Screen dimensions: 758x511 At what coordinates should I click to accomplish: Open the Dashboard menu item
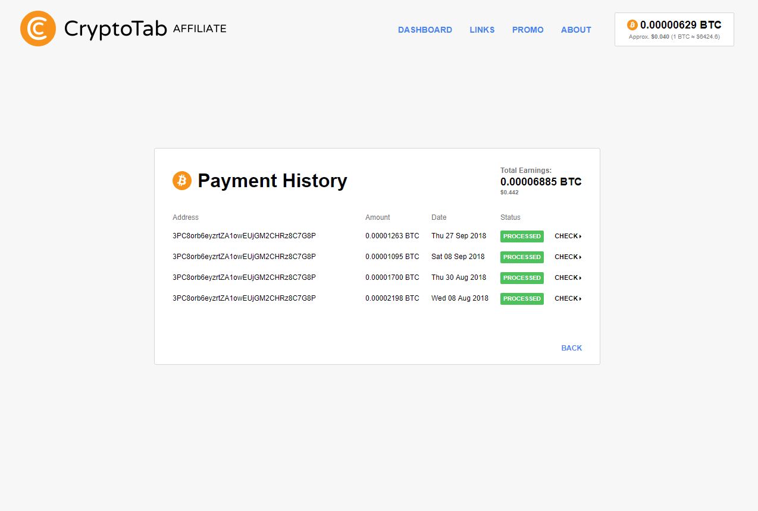(425, 30)
